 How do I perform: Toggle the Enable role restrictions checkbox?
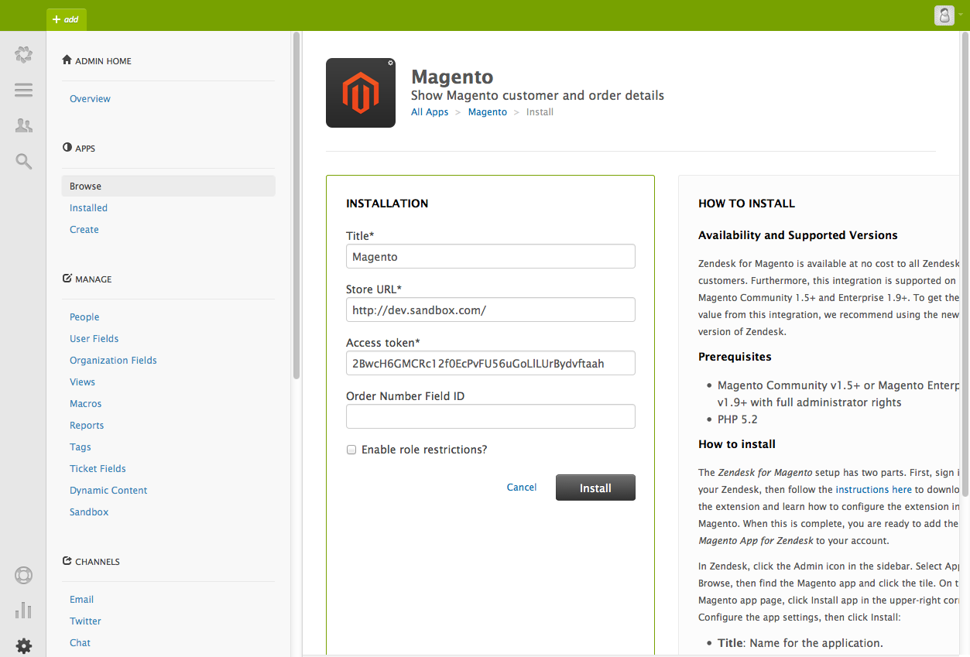(351, 450)
